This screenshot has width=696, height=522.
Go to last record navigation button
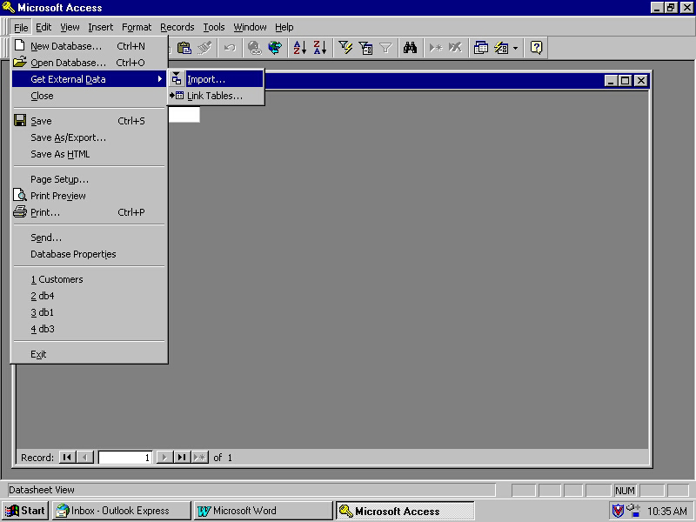(x=182, y=458)
